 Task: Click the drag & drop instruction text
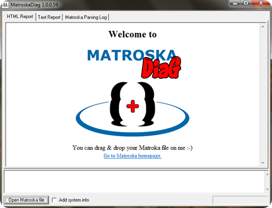[132, 148]
